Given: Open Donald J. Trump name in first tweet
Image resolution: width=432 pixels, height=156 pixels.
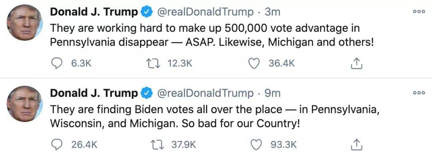Looking at the screenshot, I should [x=94, y=12].
